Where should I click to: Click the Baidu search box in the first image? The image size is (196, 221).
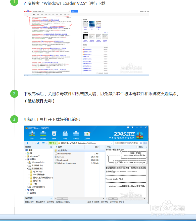point(52,11)
